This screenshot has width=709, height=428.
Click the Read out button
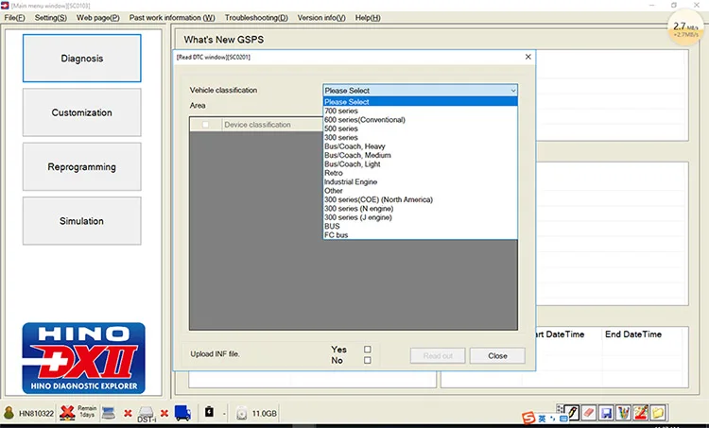(438, 355)
